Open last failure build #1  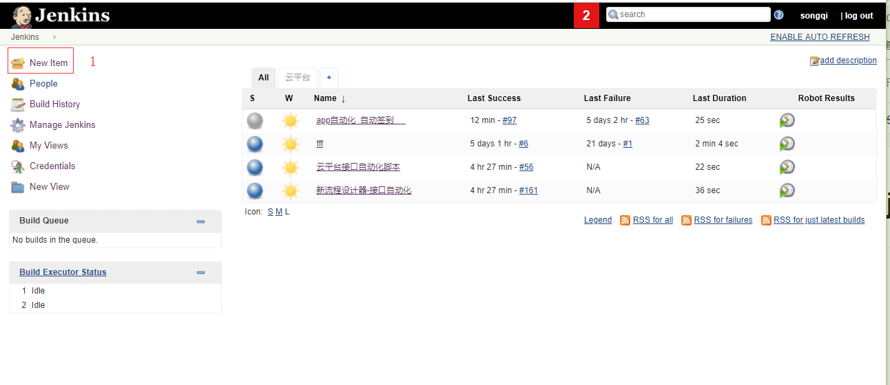(628, 144)
